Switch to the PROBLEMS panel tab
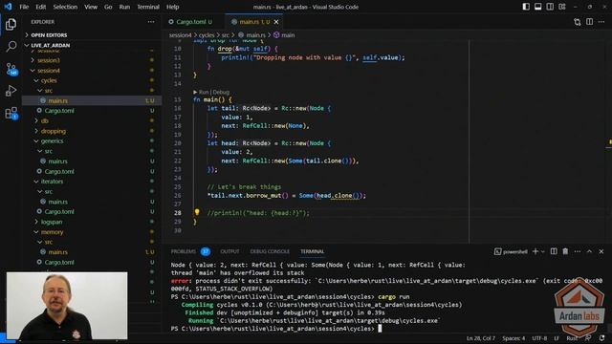Screen dimensions: 612x344 pos(184,251)
